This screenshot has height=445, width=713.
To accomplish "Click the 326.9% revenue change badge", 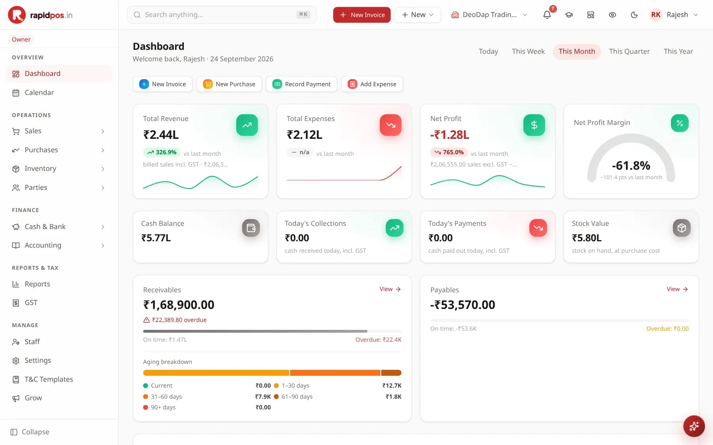I will pyautogui.click(x=162, y=152).
